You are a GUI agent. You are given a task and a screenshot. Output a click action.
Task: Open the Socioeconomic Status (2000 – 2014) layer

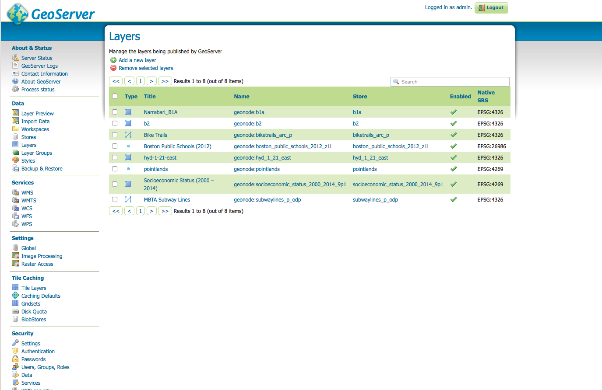pos(179,184)
